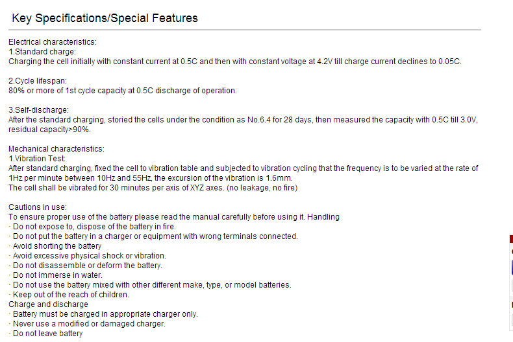513x342 pixels.
Task: Click the Cautions in use label
Action: (x=38, y=207)
